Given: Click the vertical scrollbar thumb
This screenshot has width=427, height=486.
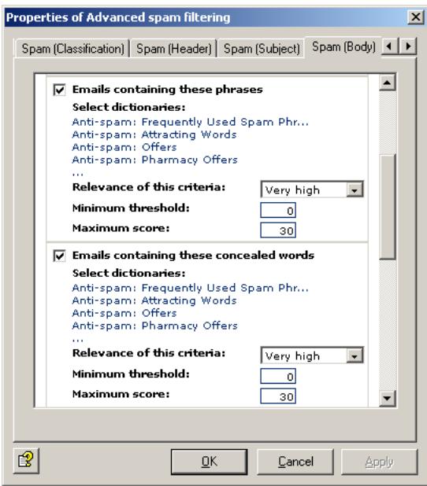Looking at the screenshot, I should 387,206.
